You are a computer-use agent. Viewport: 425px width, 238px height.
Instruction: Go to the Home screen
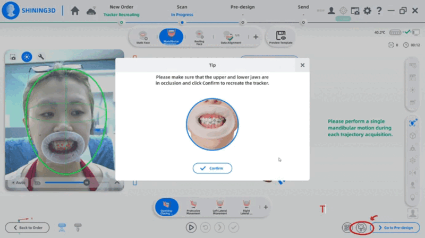tap(75, 11)
